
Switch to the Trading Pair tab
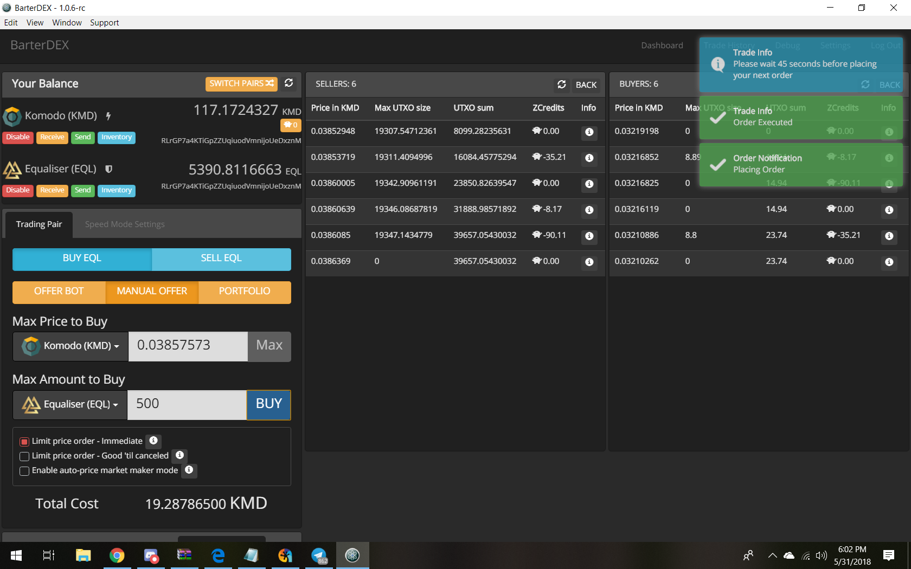39,224
